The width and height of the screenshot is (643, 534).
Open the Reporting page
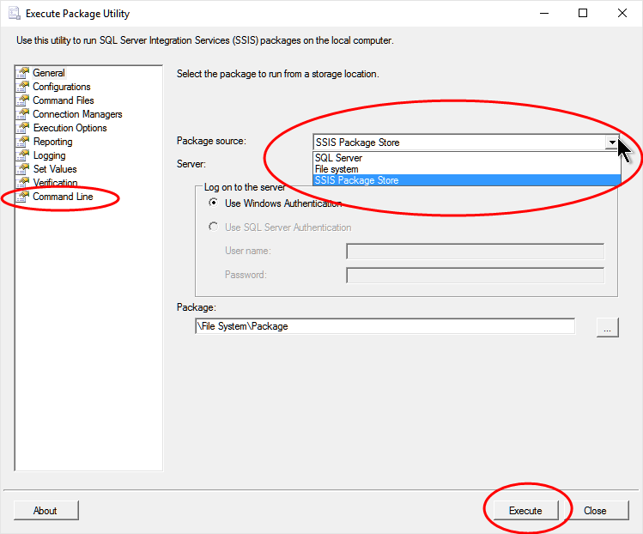pyautogui.click(x=53, y=142)
